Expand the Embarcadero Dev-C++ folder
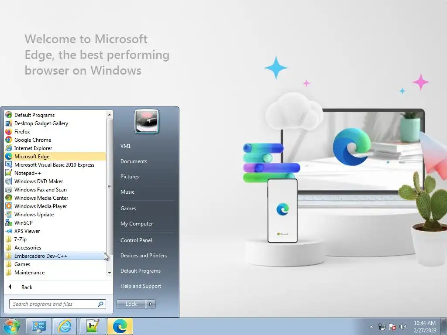The height and width of the screenshot is (335, 447). pos(55,256)
